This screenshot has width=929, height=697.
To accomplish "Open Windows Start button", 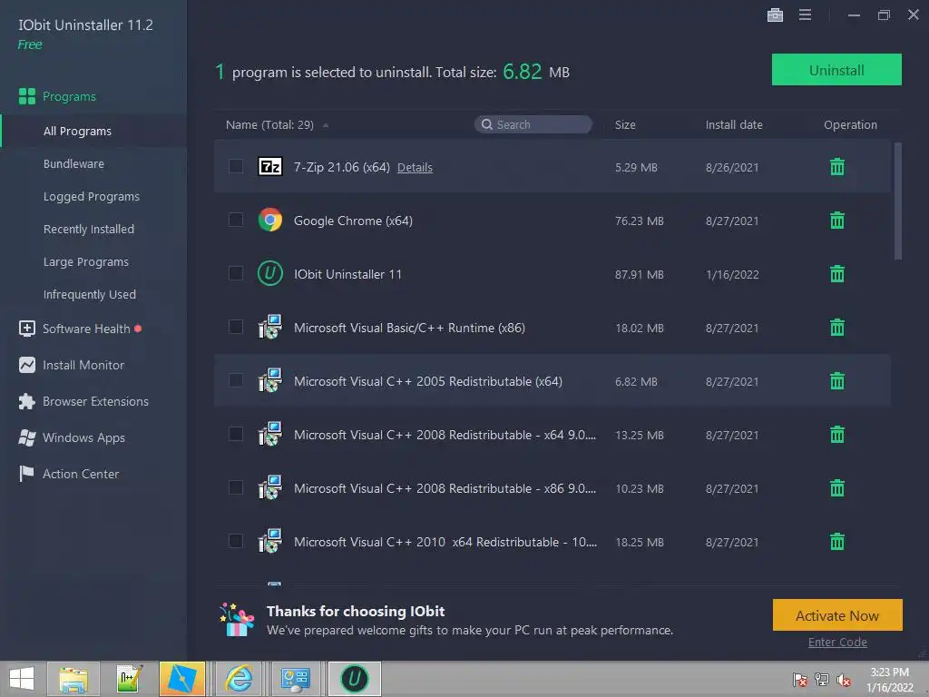I will (x=22, y=679).
